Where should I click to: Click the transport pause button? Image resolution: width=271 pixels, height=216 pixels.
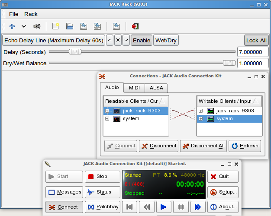pos(181,207)
